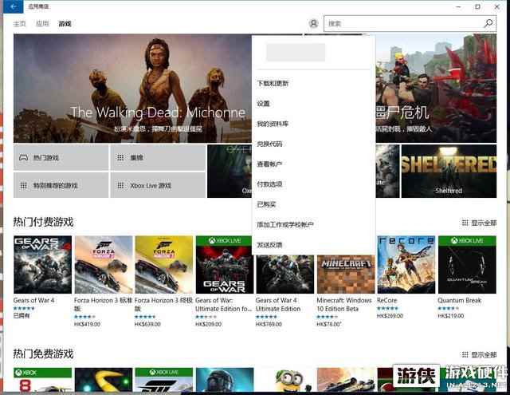Click the controller icon on 热门游戏
This screenshot has height=395, width=510.
(x=23, y=158)
